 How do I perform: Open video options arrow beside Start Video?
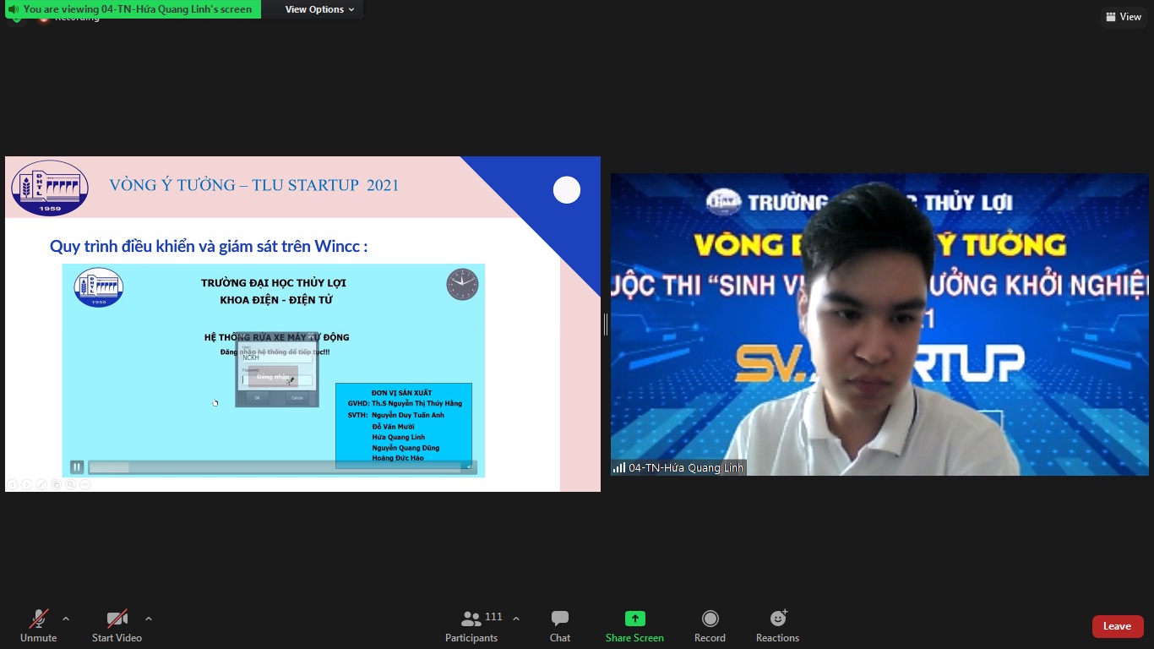pos(149,619)
